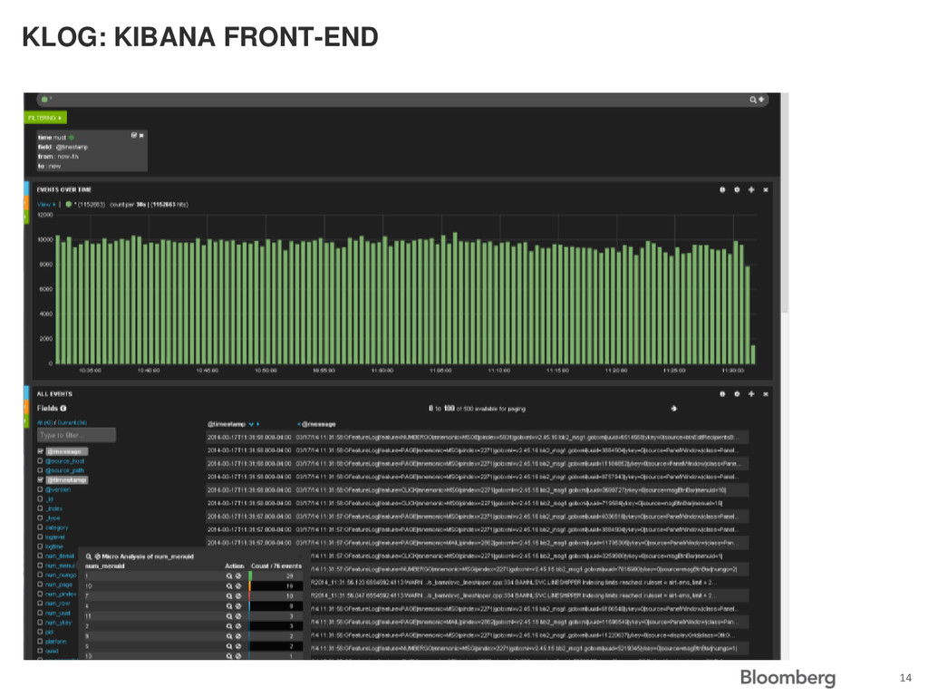Screen dimensions: 928x696
Task: Click the green 'must' status dot in the time filter
Action: tap(72, 138)
